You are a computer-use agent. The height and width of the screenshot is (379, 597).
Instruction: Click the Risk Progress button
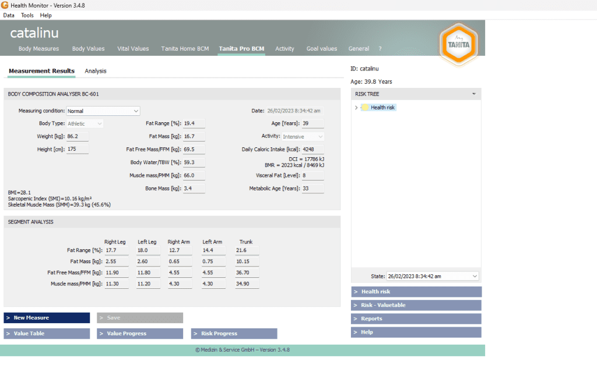tap(234, 334)
